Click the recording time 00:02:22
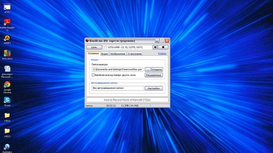The height and width of the screenshot is (153, 273). click(111, 105)
